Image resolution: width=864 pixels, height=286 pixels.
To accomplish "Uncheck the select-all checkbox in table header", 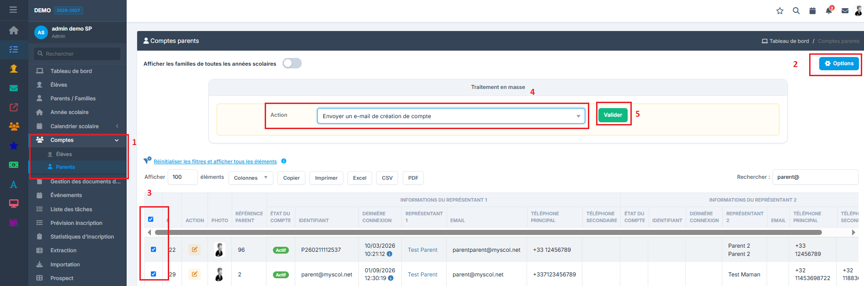I will click(151, 219).
